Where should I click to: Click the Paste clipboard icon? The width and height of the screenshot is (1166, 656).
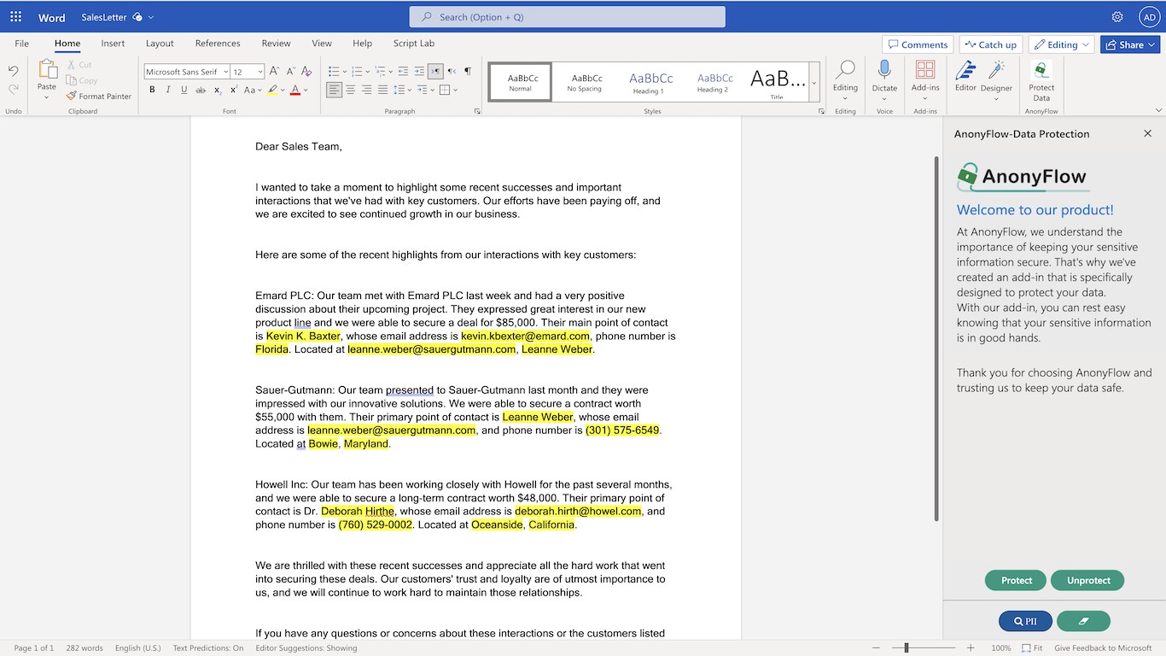point(47,71)
